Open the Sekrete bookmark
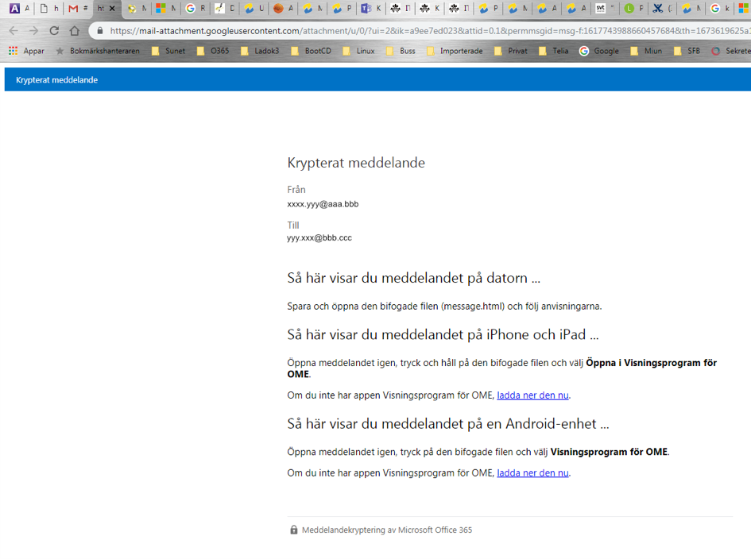 click(730, 51)
